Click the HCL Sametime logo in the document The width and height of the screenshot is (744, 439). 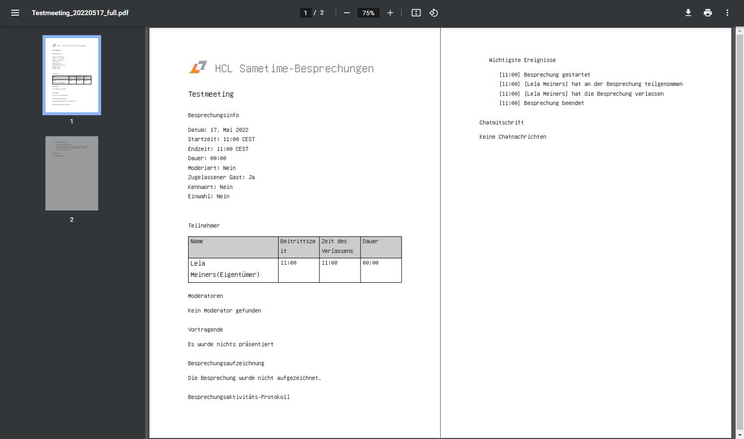(198, 67)
